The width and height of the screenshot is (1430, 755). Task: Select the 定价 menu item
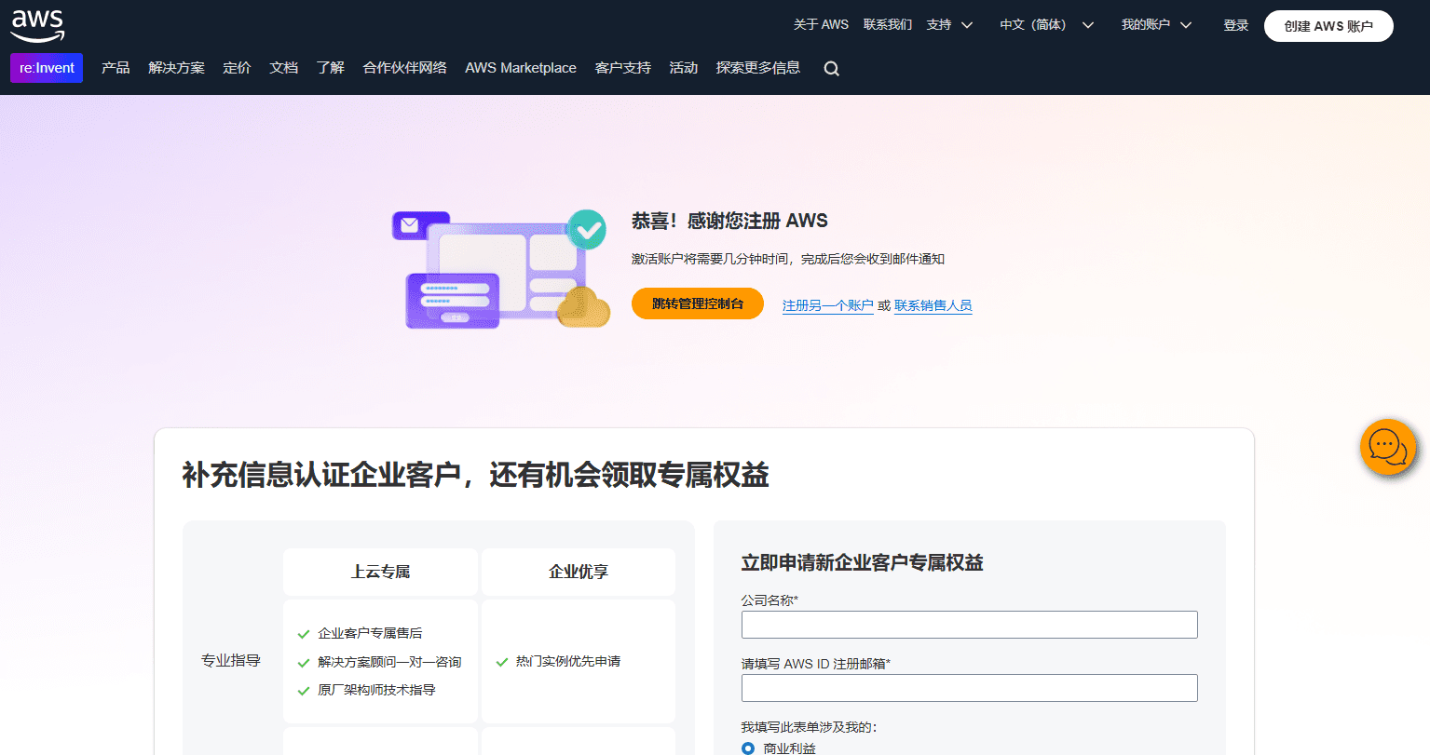[x=236, y=68]
